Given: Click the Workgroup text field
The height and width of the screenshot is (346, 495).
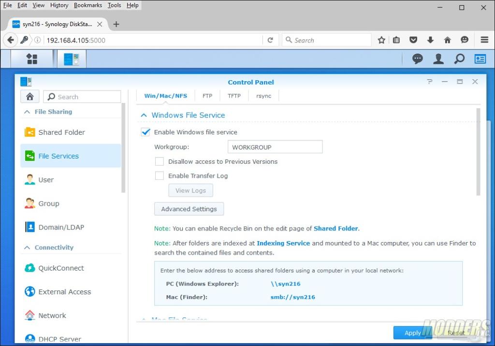Looking at the screenshot, I should (275, 147).
